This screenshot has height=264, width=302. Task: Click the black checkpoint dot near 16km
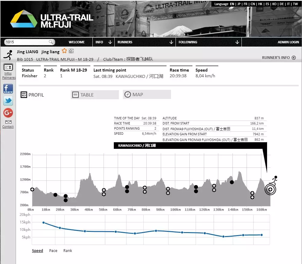tap(55, 195)
